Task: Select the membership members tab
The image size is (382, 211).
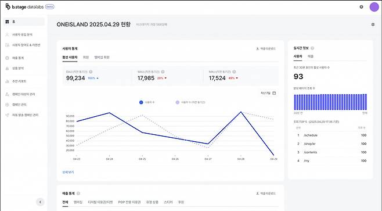Action: (102, 58)
